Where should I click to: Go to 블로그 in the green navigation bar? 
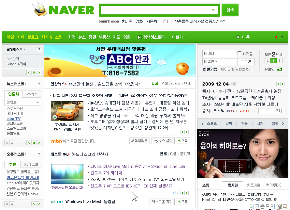point(33,37)
